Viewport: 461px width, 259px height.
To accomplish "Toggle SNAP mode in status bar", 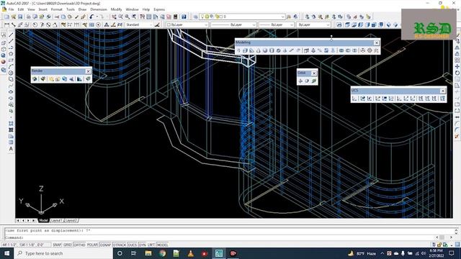I will (x=57, y=245).
